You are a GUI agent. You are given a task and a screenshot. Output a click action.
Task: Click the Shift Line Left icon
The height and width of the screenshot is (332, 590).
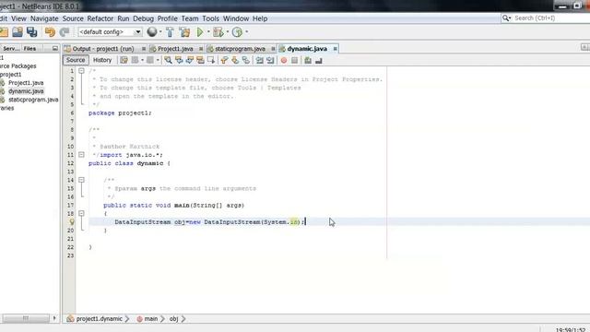click(259, 60)
